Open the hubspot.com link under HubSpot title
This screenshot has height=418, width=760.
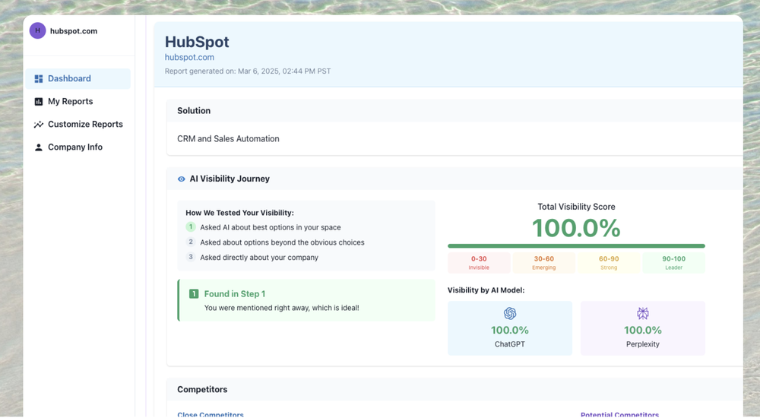pyautogui.click(x=189, y=57)
